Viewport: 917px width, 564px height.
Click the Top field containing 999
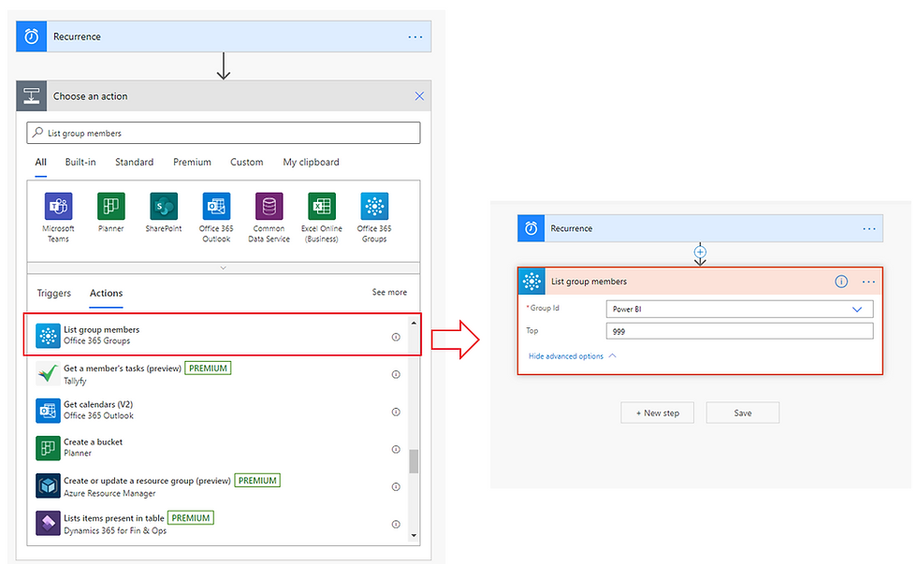740,331
